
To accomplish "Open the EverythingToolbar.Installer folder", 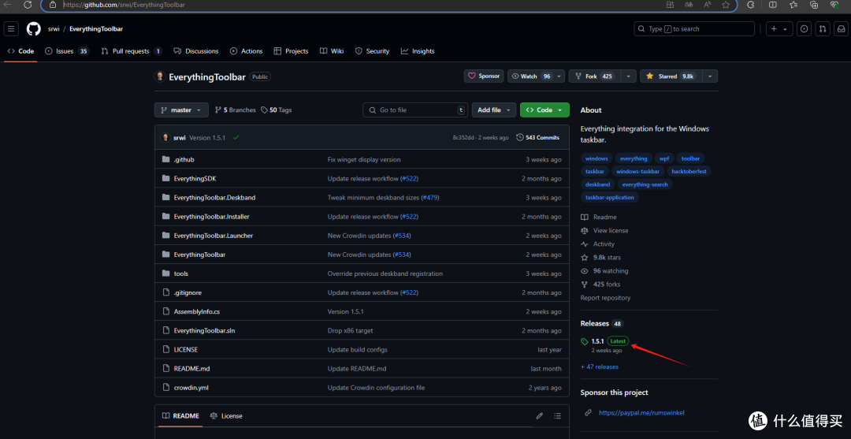I will click(212, 217).
